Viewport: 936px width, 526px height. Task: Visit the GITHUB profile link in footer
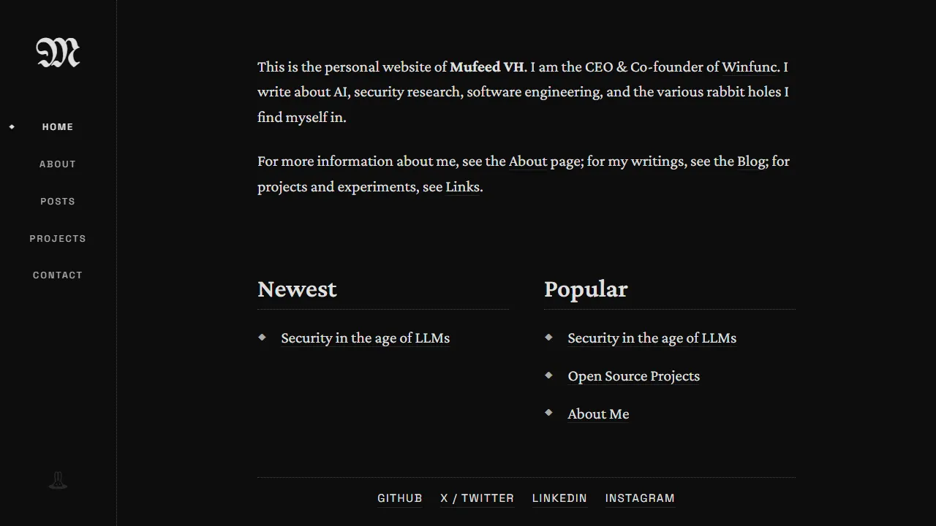[x=400, y=498]
